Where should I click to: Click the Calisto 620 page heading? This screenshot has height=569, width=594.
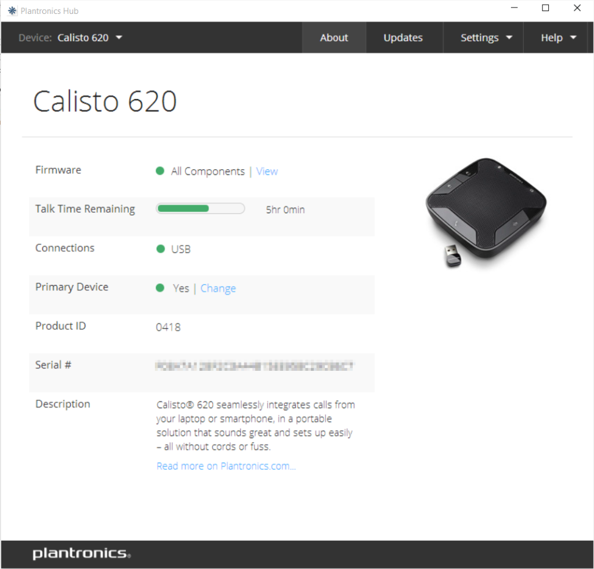click(x=105, y=101)
